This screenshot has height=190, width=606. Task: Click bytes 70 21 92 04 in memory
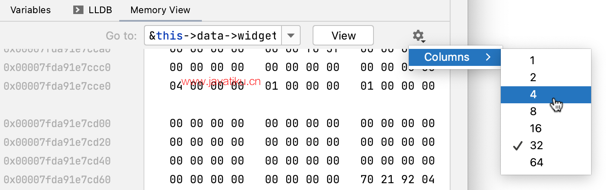pyautogui.click(x=397, y=180)
